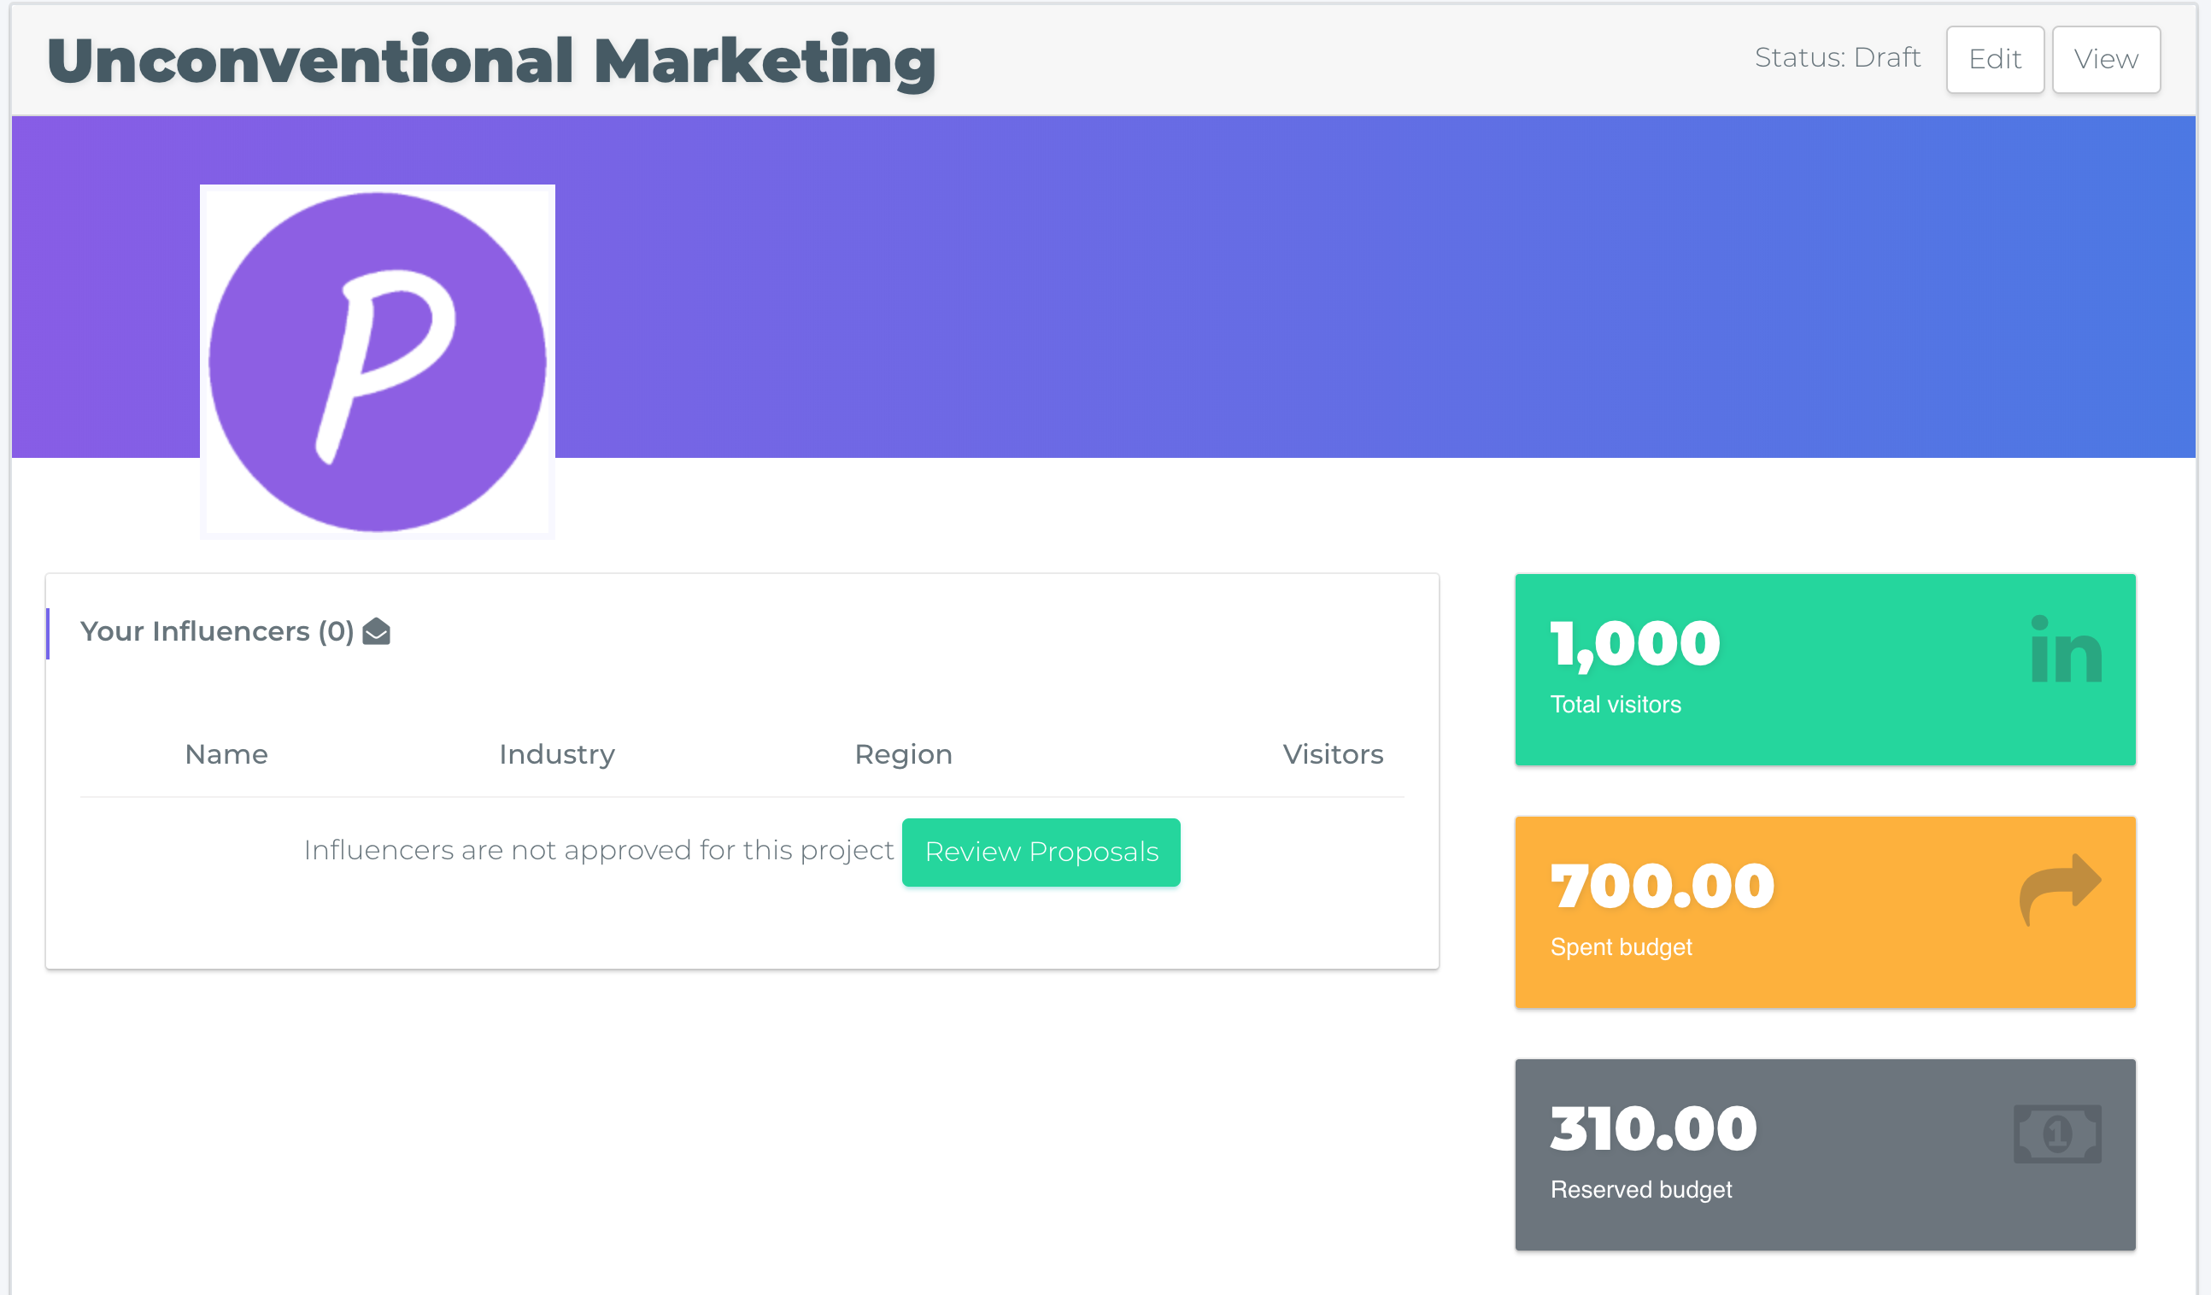Click the Your Influencers (0) heading
Image resolution: width=2211 pixels, height=1295 pixels.
pyautogui.click(x=217, y=630)
